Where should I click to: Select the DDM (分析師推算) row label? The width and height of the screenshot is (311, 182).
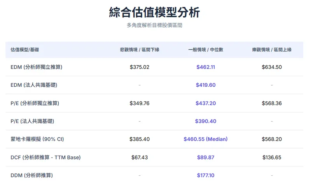coord(31,175)
